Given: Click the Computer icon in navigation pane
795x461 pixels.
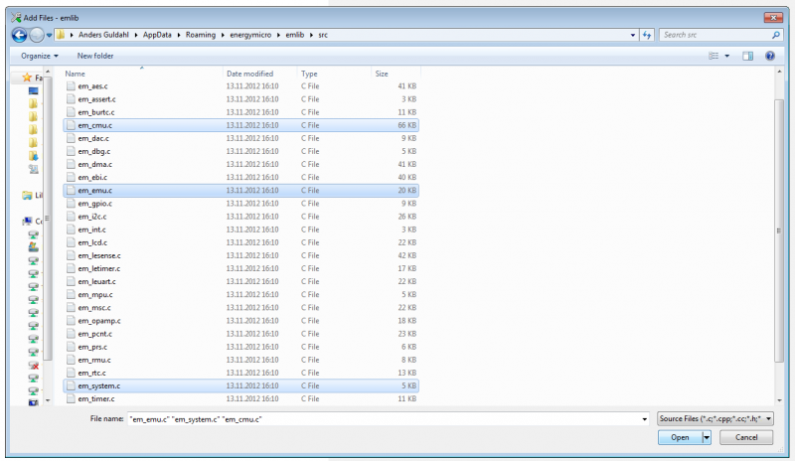Looking at the screenshot, I should [27, 222].
